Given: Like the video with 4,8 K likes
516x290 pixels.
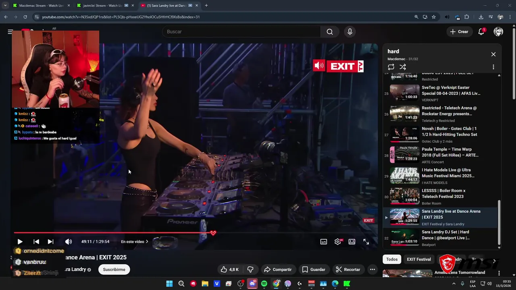Looking at the screenshot, I should 229,269.
